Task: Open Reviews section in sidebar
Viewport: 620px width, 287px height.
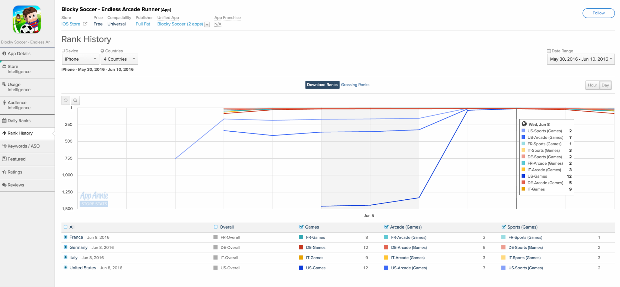Action: click(16, 185)
